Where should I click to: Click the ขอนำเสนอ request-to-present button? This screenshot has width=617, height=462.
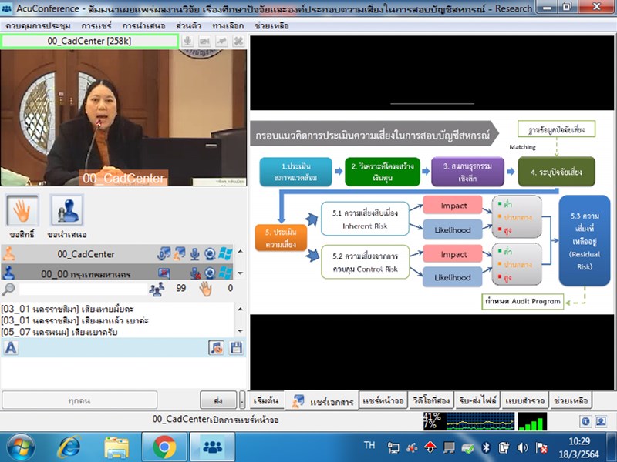click(x=67, y=210)
